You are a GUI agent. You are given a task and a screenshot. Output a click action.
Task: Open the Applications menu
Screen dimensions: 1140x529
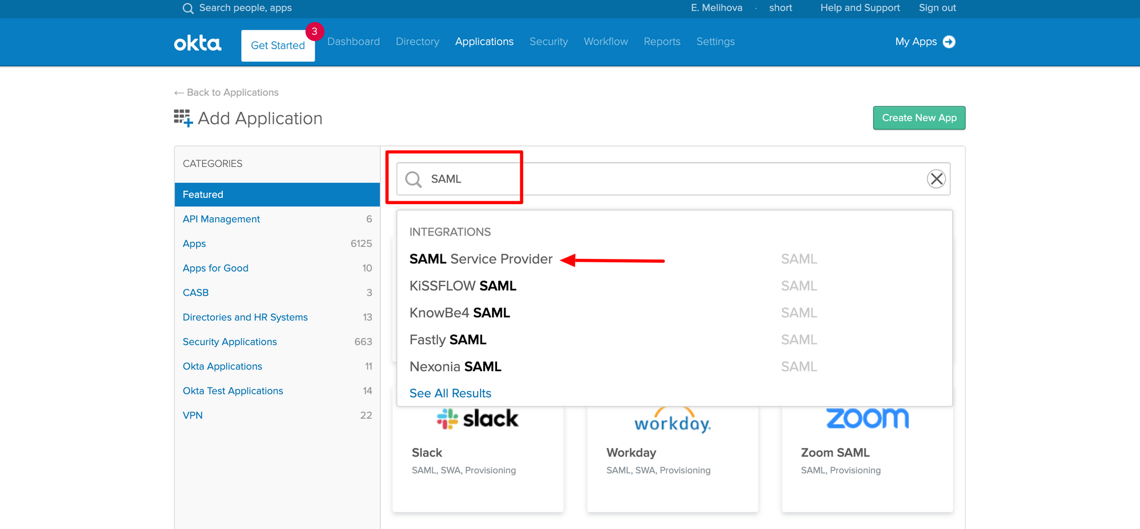[484, 42]
